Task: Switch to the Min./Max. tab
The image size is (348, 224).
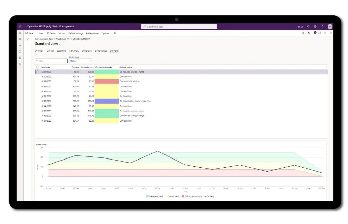Action: pyautogui.click(x=74, y=51)
